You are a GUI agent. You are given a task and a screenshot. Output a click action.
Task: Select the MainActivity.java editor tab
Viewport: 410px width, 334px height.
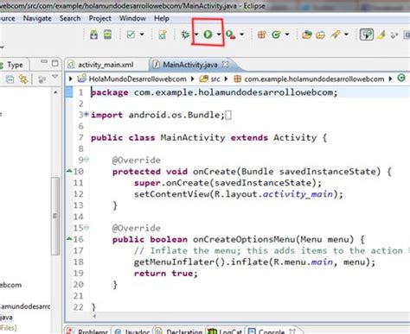190,65
